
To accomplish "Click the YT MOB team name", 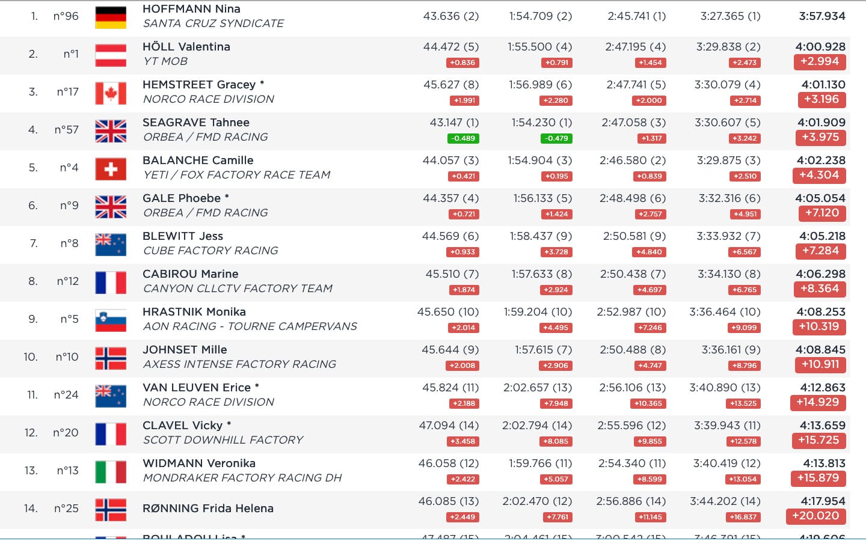I will [165, 61].
